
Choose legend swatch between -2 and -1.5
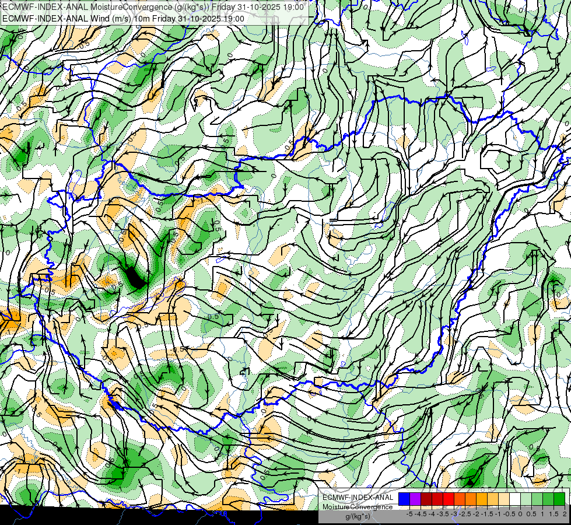(482, 499)
